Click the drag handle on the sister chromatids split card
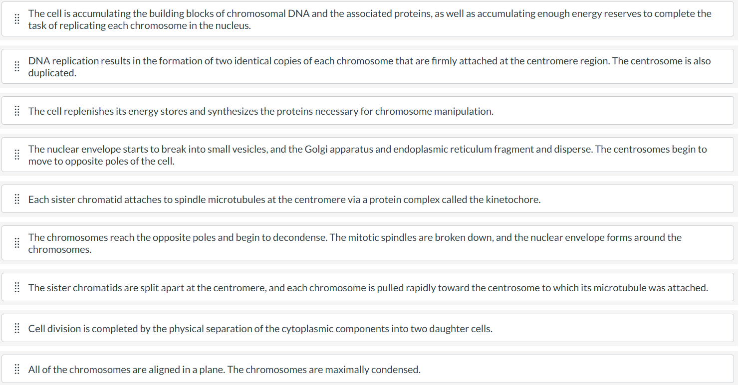 click(16, 287)
